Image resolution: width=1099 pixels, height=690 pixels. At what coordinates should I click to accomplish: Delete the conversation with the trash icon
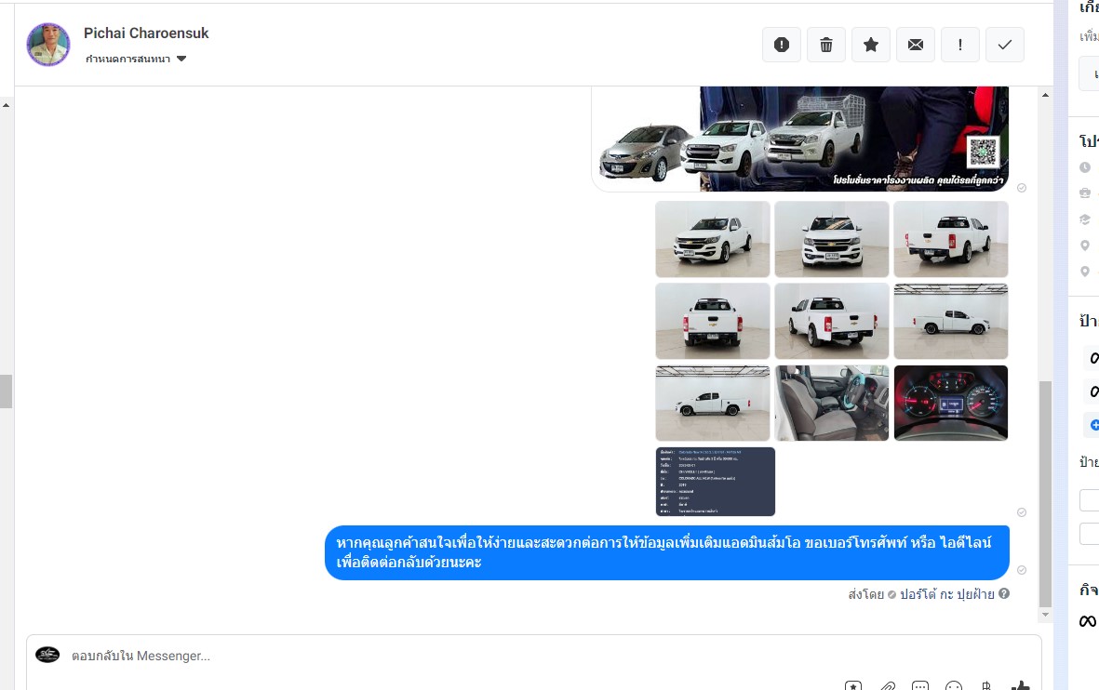(826, 45)
